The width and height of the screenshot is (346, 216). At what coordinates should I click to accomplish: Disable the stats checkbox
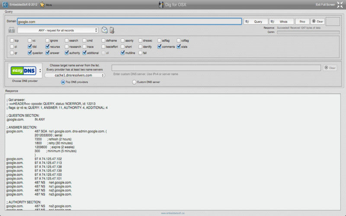pos(179,47)
